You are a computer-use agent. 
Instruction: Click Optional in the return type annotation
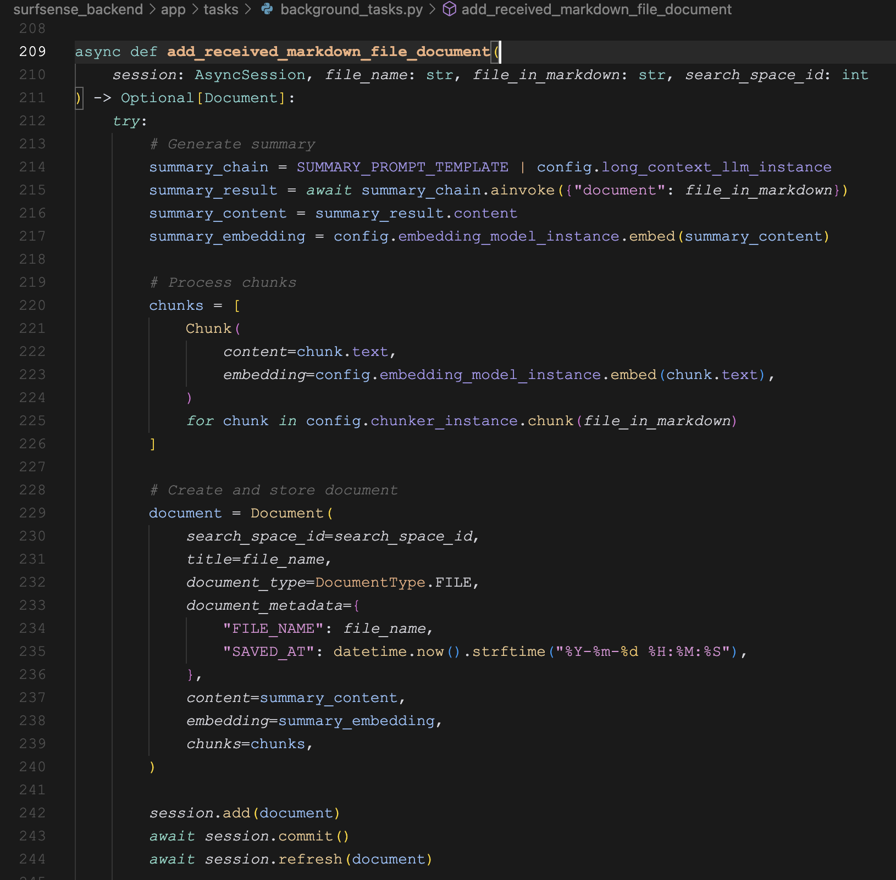pos(157,98)
